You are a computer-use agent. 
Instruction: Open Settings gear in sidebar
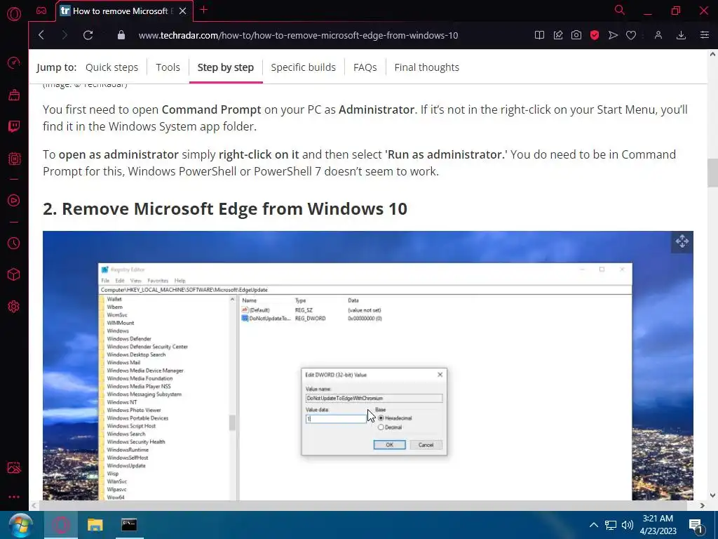pyautogui.click(x=14, y=307)
